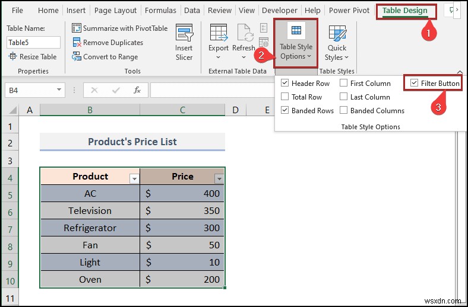Image resolution: width=468 pixels, height=307 pixels.
Task: Select the Refrigerator cell
Action: coord(90,228)
